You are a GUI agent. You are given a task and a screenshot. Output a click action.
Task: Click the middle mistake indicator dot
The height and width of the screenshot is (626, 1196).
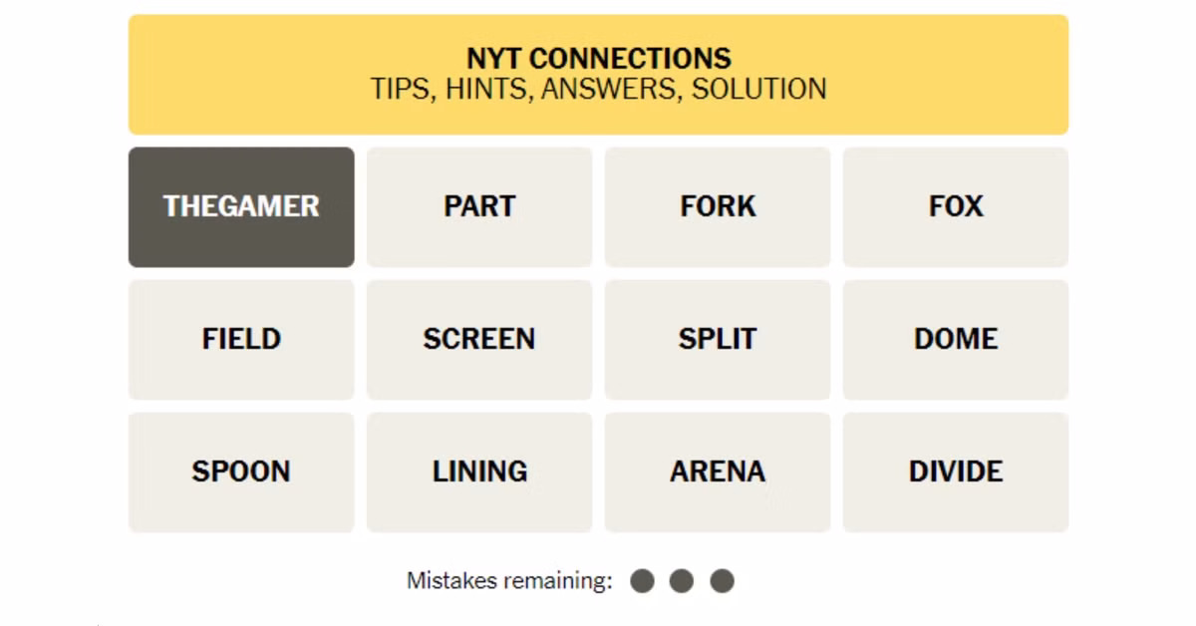[682, 580]
